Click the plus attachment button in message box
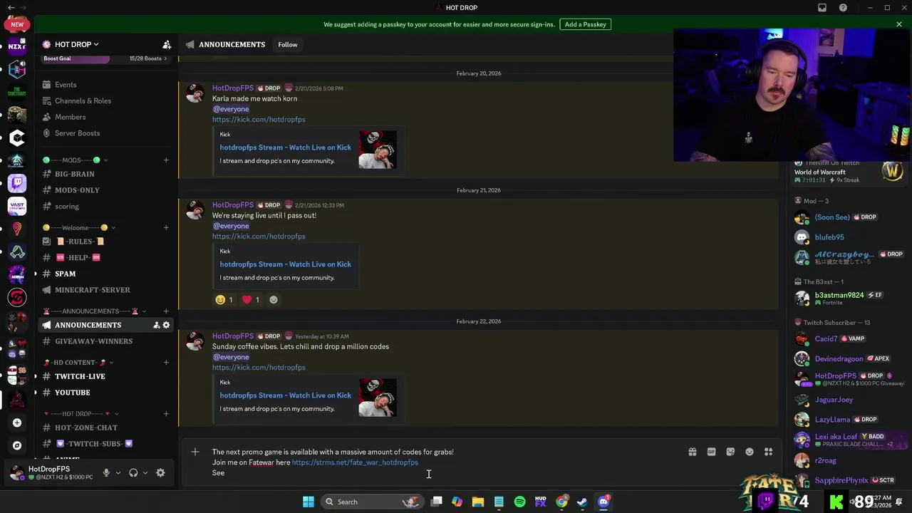Viewport: 912px width, 513px height. (195, 452)
